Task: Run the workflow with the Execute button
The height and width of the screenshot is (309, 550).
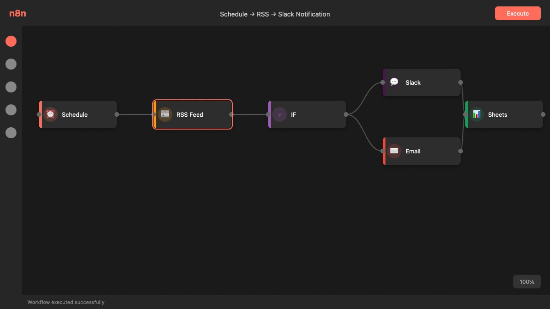Action: (517, 14)
